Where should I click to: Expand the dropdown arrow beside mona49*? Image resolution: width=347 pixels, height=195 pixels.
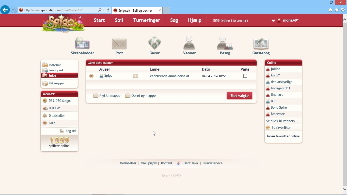tap(273, 21)
